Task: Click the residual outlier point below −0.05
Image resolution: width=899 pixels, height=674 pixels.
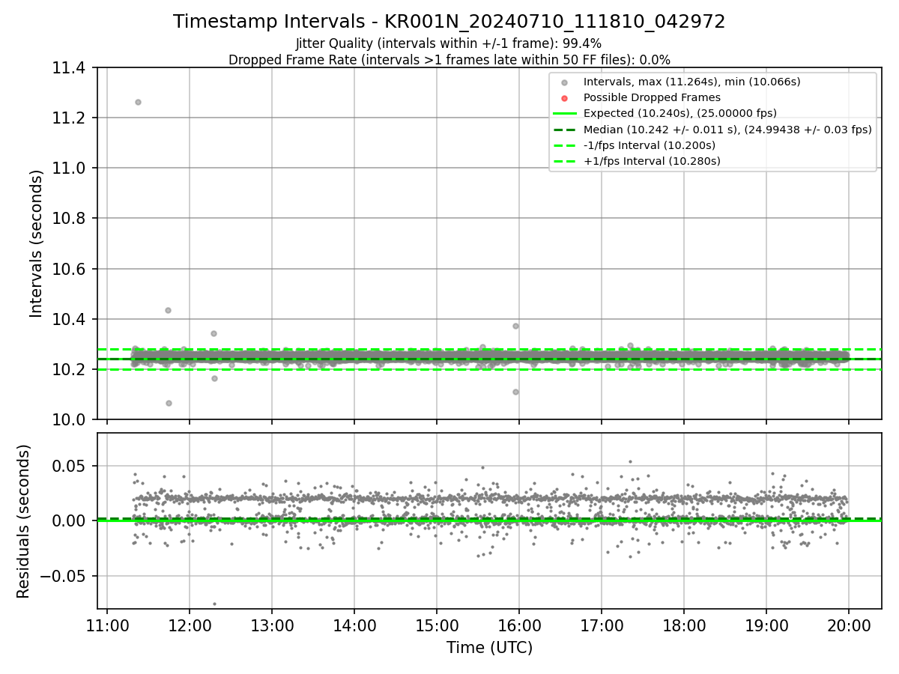Action: tap(214, 604)
